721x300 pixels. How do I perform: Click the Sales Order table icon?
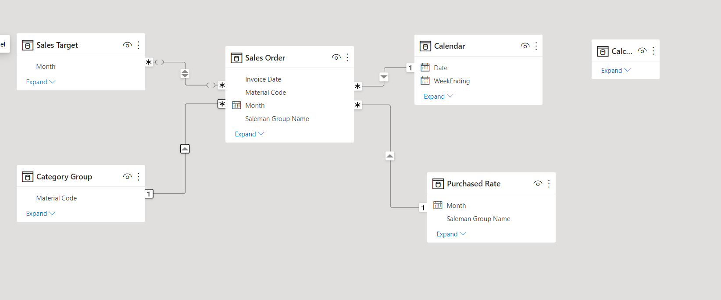[236, 58]
